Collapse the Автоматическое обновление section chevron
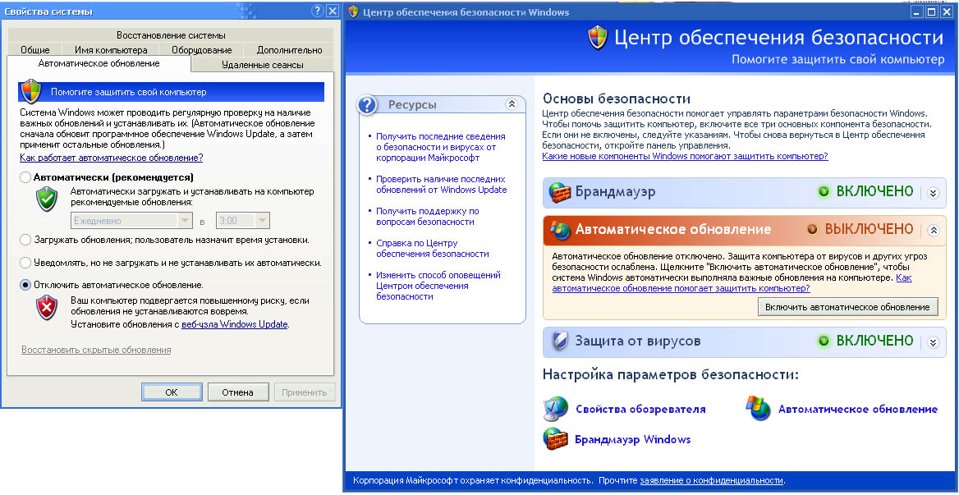959x495 pixels. point(933,231)
